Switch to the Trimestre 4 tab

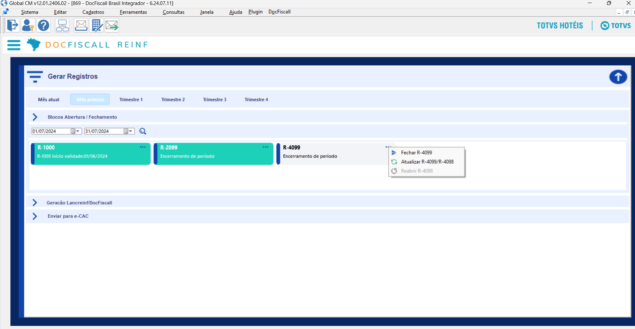(x=256, y=100)
